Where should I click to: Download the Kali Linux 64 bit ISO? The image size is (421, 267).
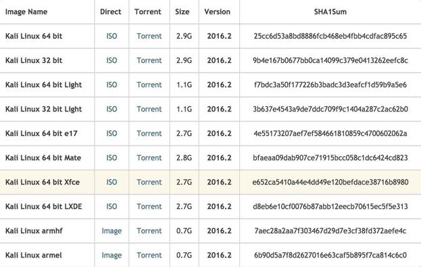tap(112, 36)
